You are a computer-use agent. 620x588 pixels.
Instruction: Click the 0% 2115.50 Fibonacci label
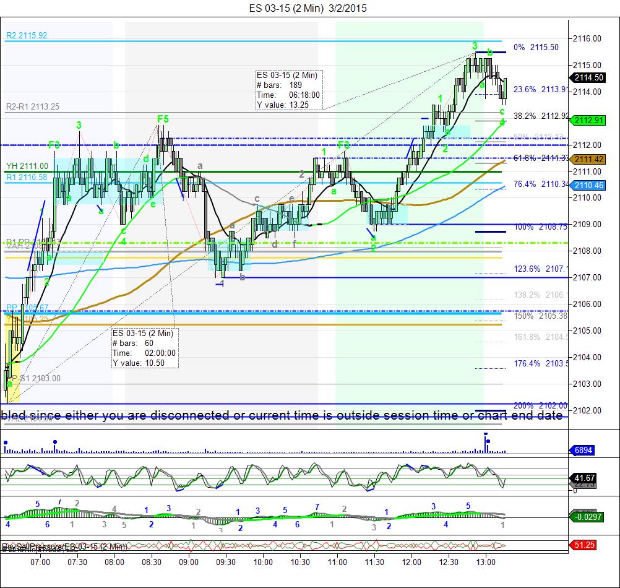pos(536,48)
